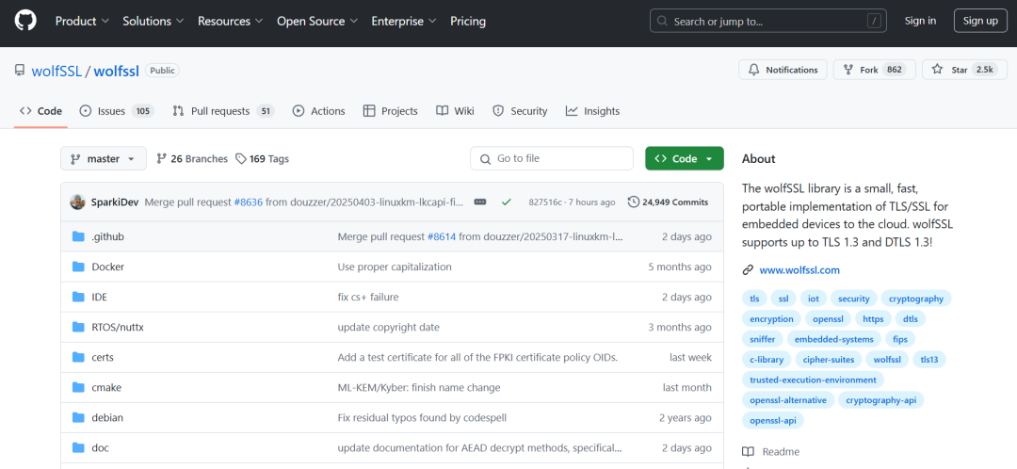Open the Product dropdown menu
The width and height of the screenshot is (1017, 469).
(x=82, y=21)
